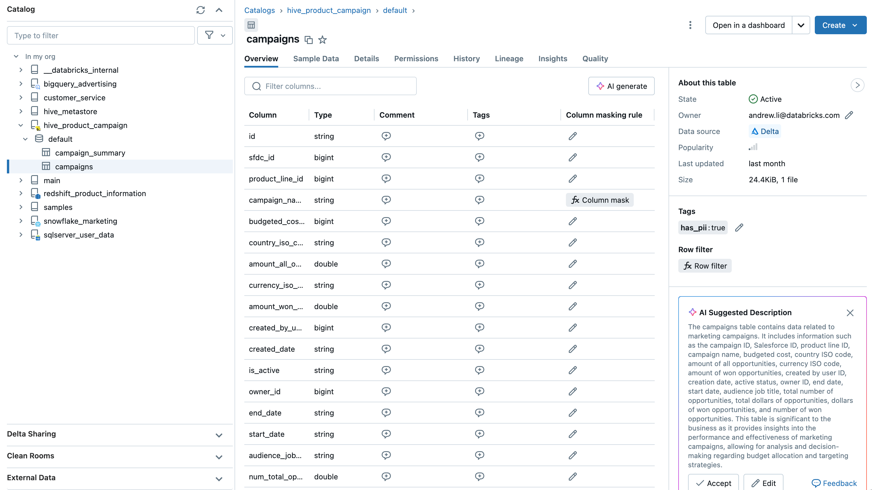The height and width of the screenshot is (490, 872).
Task: Click the Row filter function icon
Action: [x=687, y=266]
